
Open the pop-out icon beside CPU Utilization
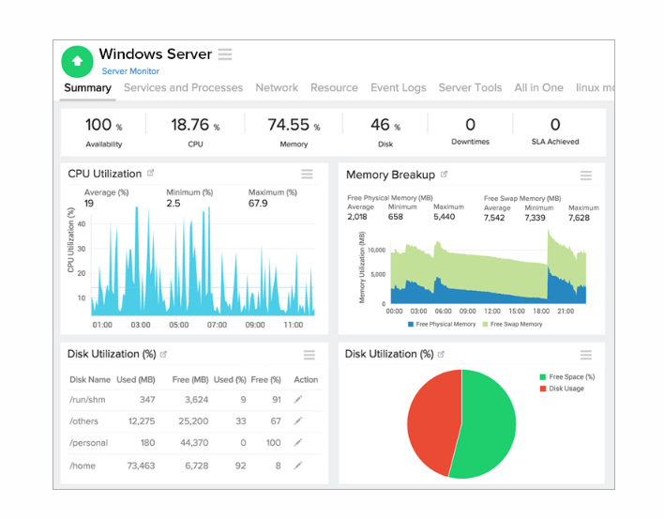[x=151, y=174]
